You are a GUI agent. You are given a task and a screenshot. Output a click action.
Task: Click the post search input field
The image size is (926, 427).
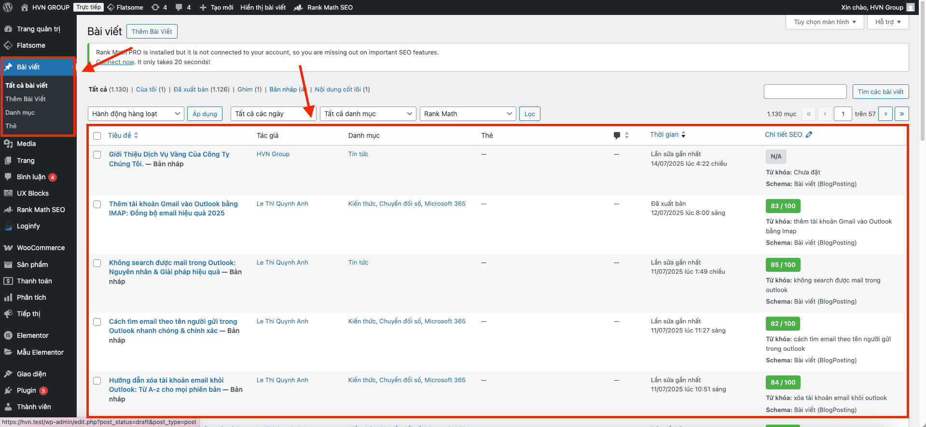pos(805,92)
